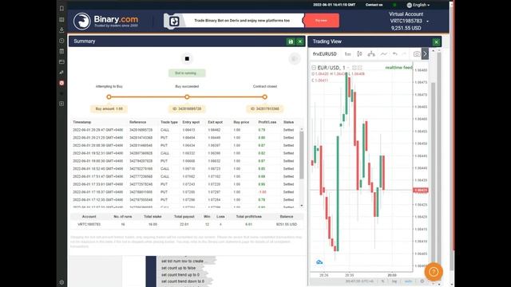Click the Status column header

point(288,122)
